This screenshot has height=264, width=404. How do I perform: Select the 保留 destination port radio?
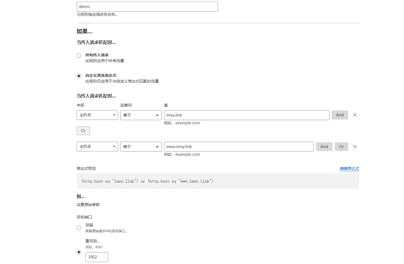click(x=79, y=228)
